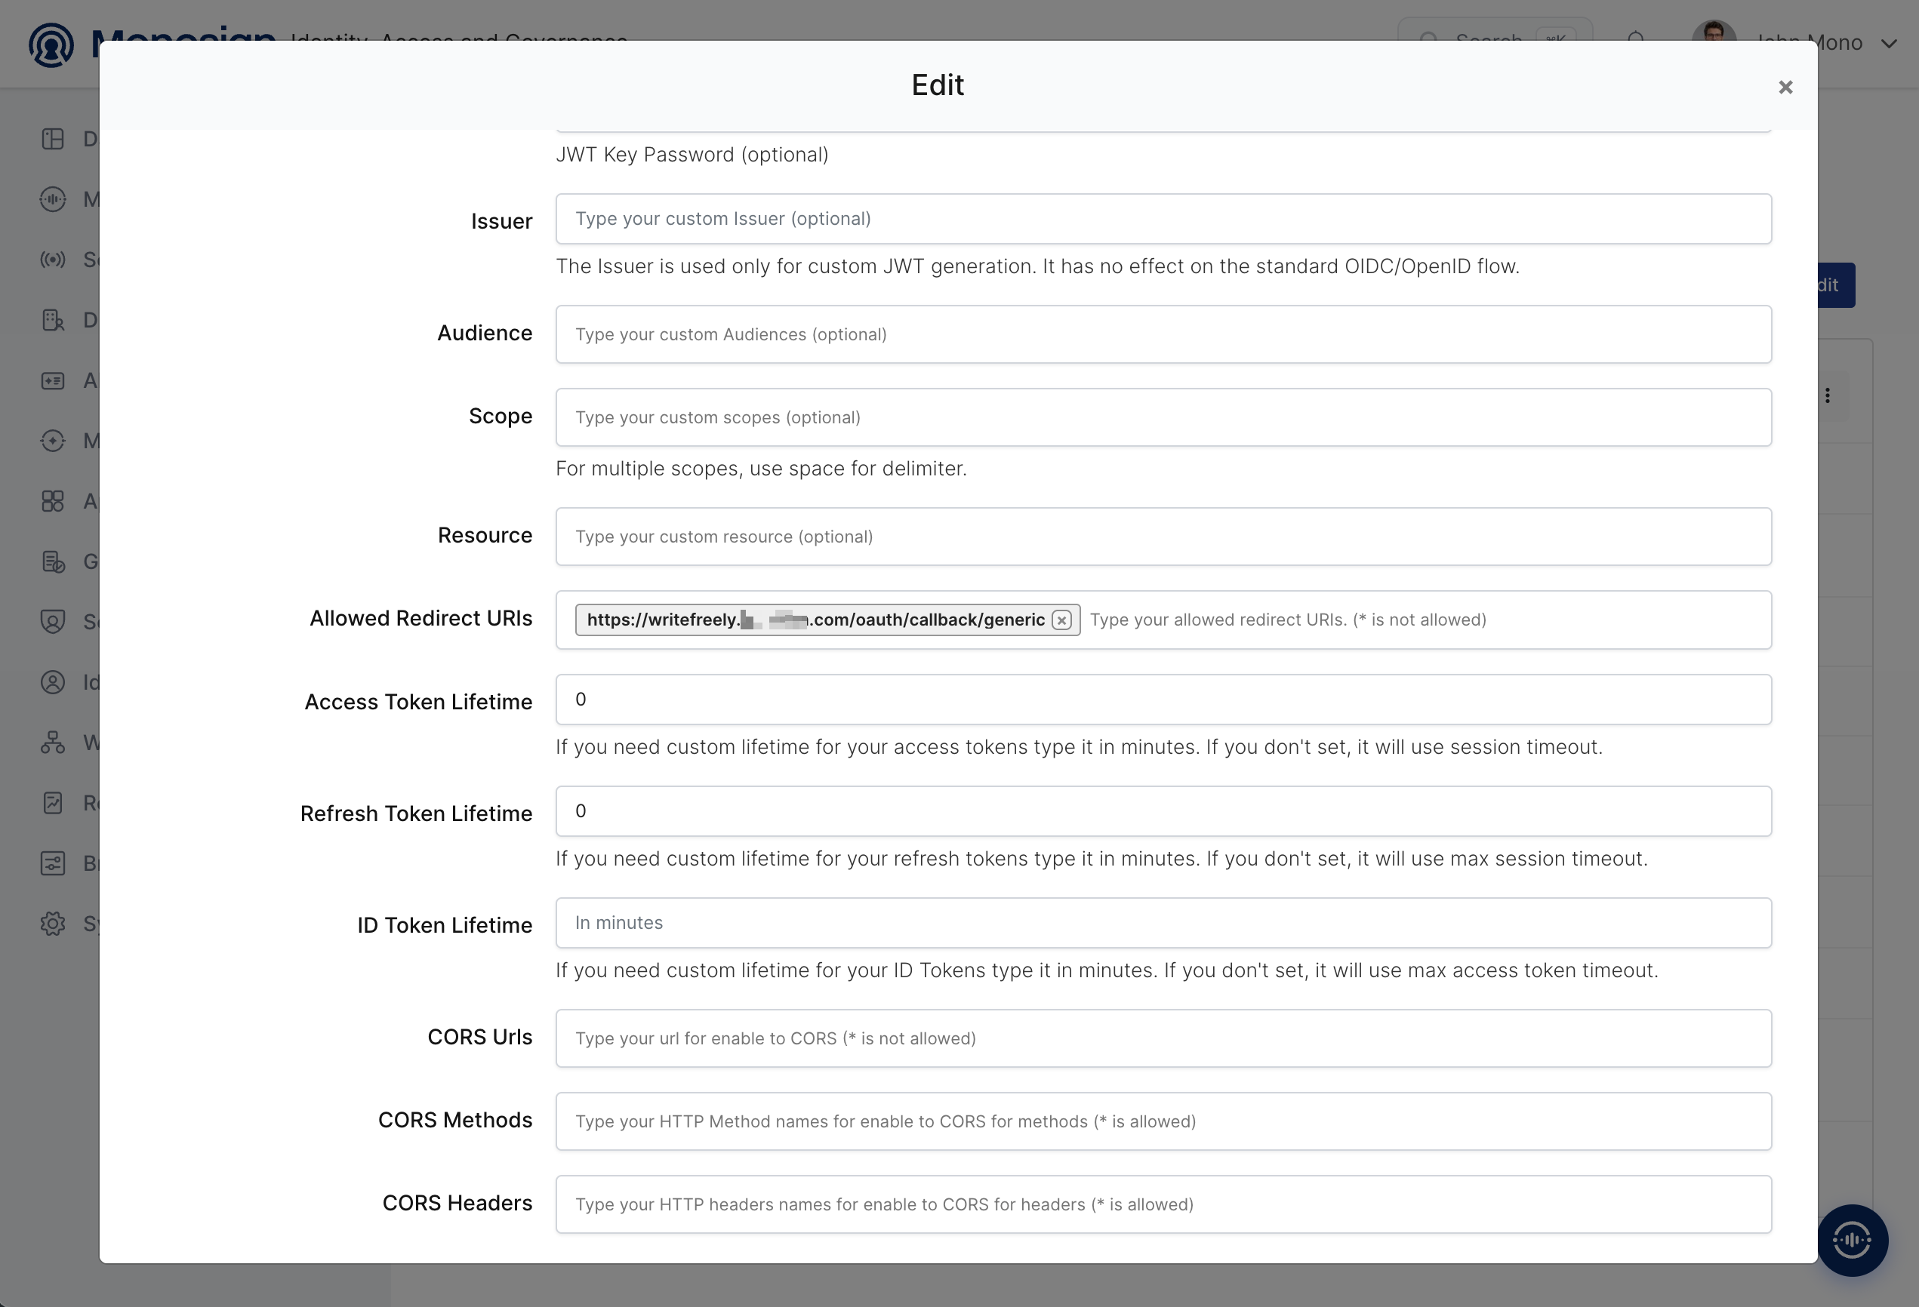Open the four-squares applications sidebar icon
The height and width of the screenshot is (1307, 1919).
click(53, 501)
